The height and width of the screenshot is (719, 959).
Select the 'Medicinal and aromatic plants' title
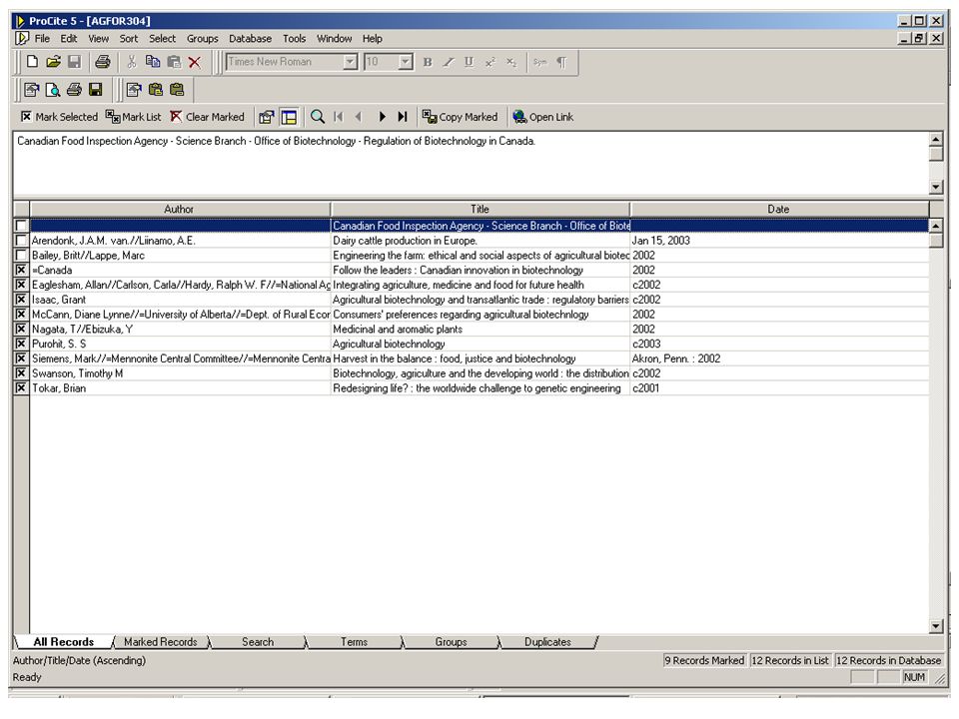pyautogui.click(x=398, y=329)
